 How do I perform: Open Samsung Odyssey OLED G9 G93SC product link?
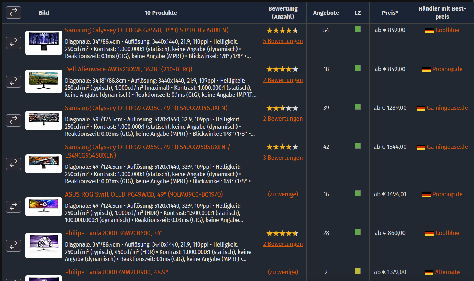pyautogui.click(x=146, y=108)
